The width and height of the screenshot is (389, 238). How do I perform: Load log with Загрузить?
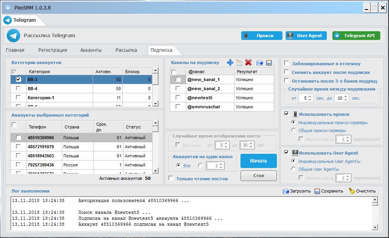click(x=297, y=191)
